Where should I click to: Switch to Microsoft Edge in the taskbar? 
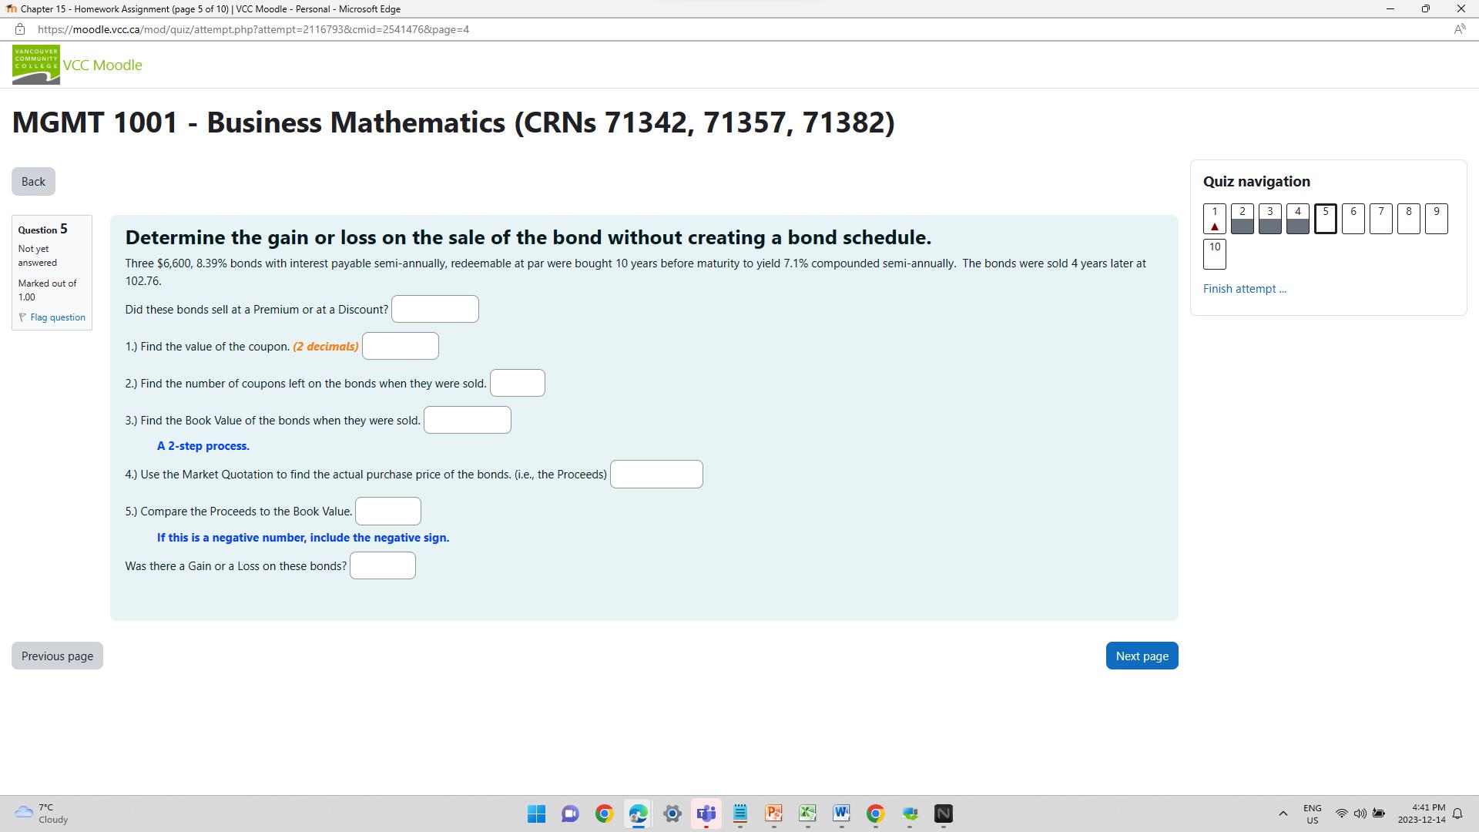[x=638, y=814]
